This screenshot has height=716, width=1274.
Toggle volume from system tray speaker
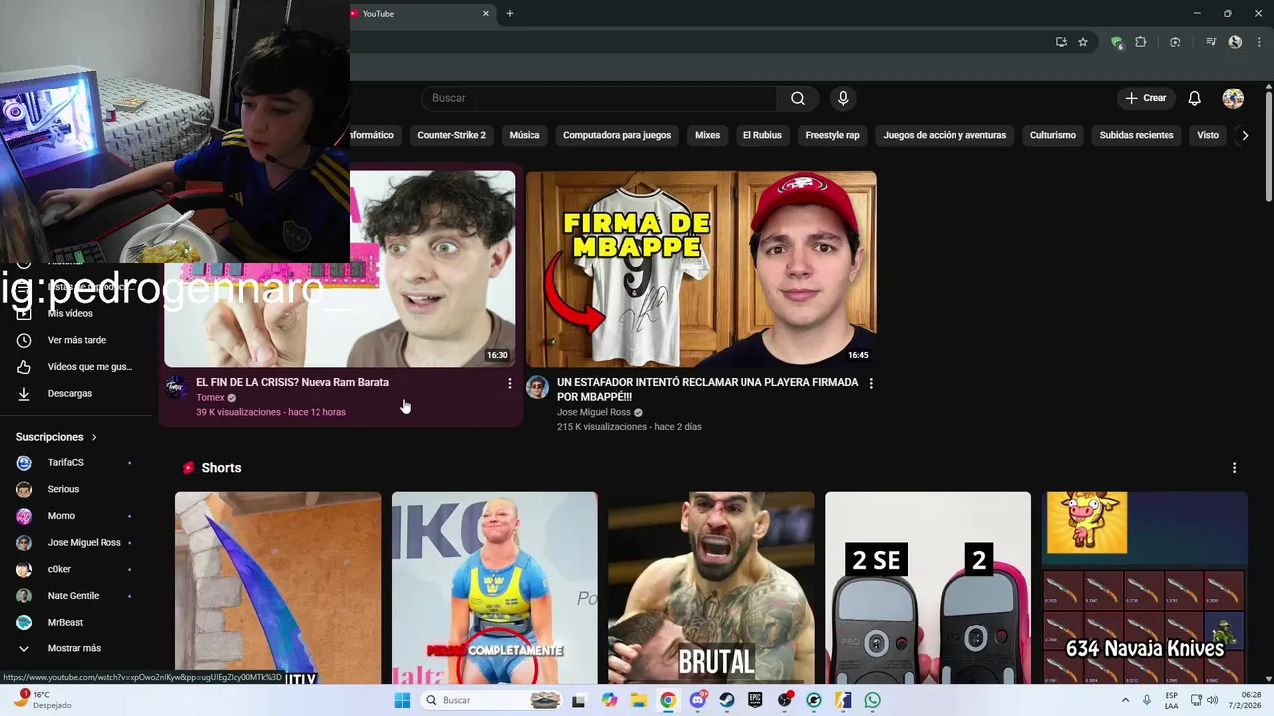point(1213,700)
